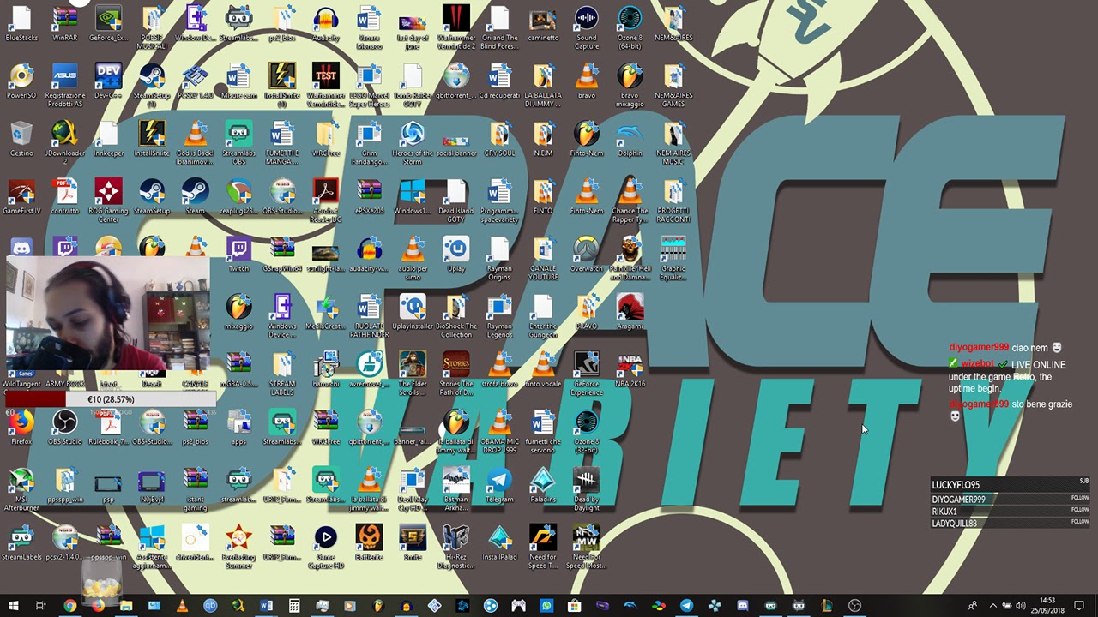Launch Smite from the desktop
The image size is (1098, 617).
[x=413, y=542]
